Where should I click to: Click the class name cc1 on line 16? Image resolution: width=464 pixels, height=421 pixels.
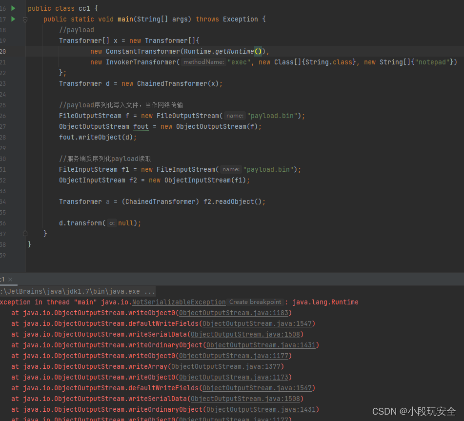click(84, 9)
